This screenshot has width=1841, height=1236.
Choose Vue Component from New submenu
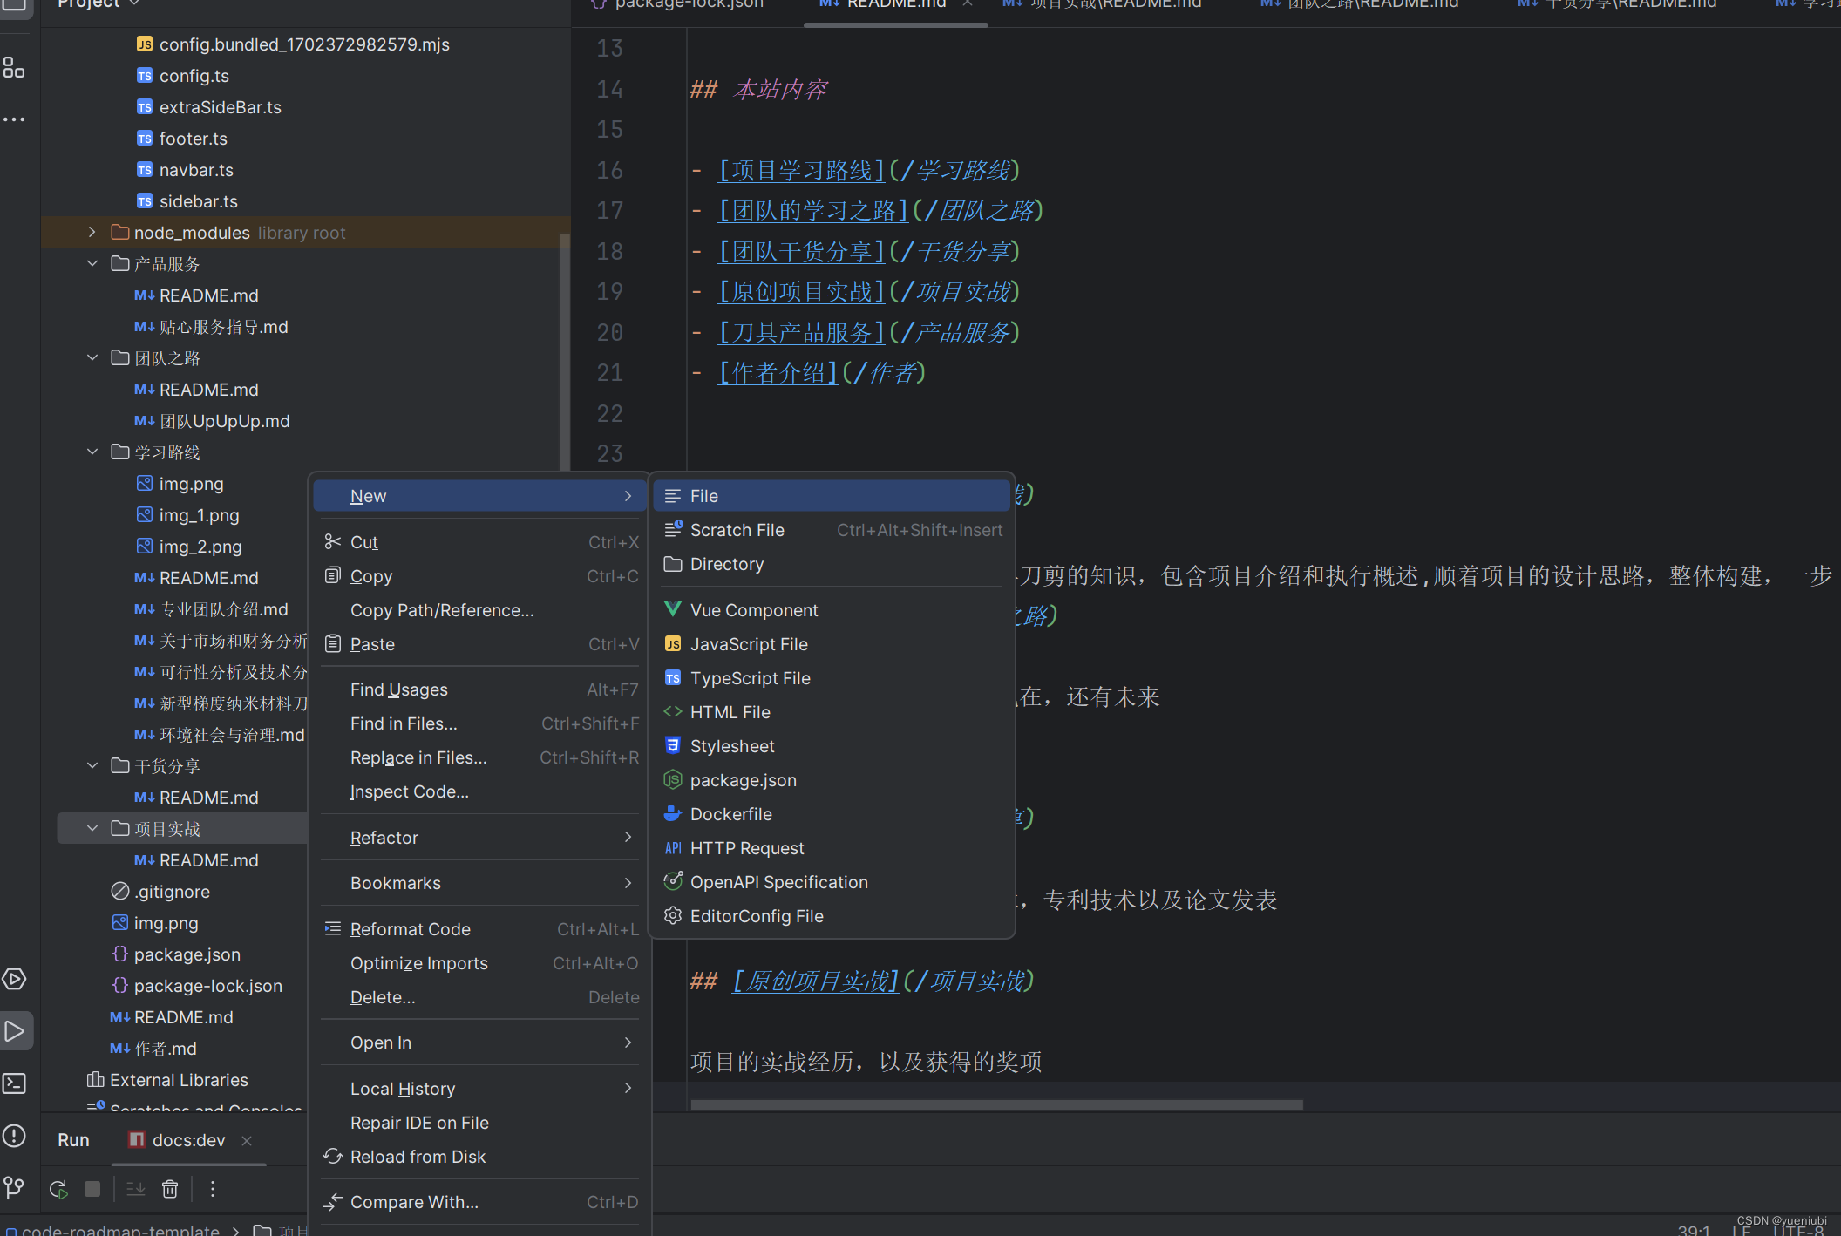pyautogui.click(x=753, y=610)
